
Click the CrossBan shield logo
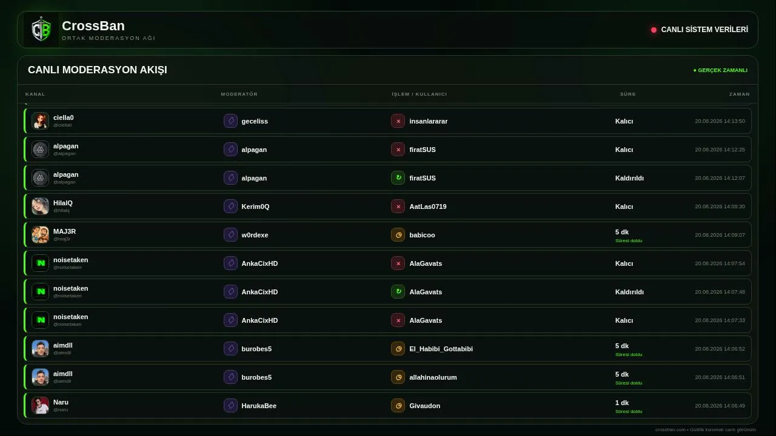pyautogui.click(x=41, y=30)
